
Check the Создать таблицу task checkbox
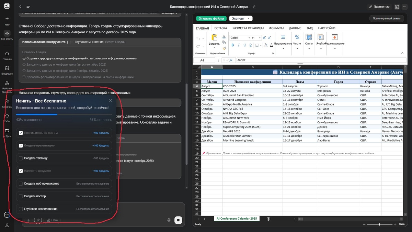(21, 158)
